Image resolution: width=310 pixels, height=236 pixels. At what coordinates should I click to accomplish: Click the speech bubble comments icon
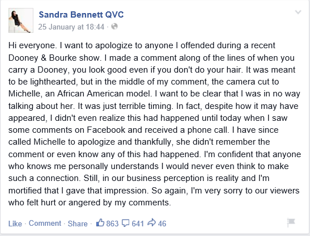[126, 223]
